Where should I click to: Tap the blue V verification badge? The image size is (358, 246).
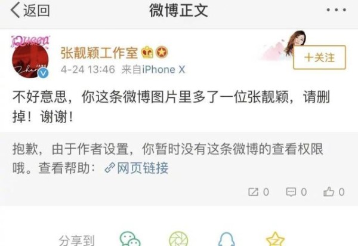(x=43, y=73)
